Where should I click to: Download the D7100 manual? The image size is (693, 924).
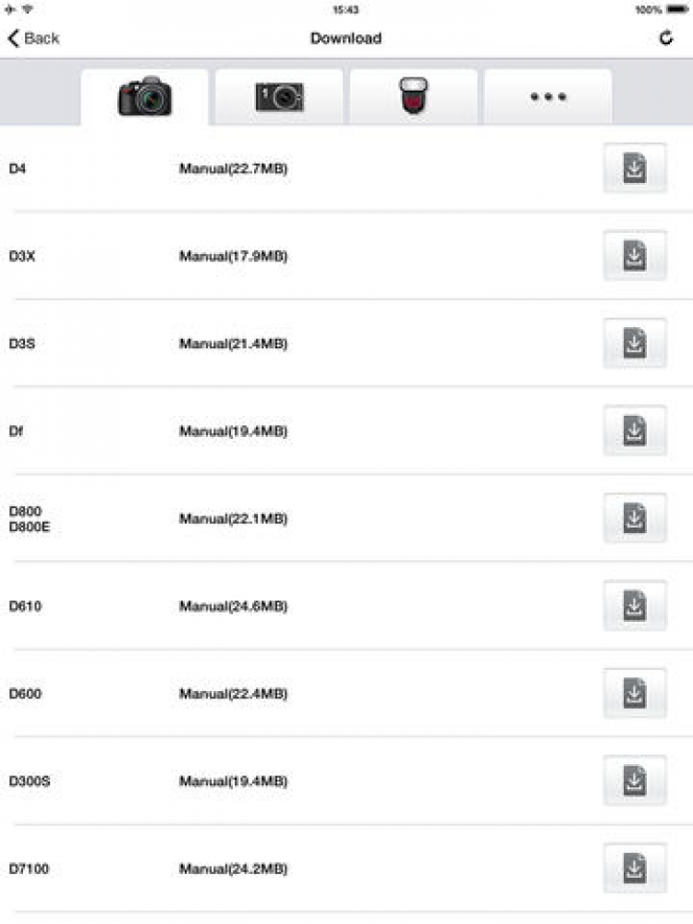(635, 869)
